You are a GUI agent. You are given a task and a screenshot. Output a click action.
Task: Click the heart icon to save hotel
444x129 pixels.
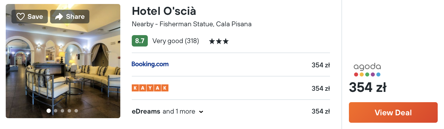21,17
